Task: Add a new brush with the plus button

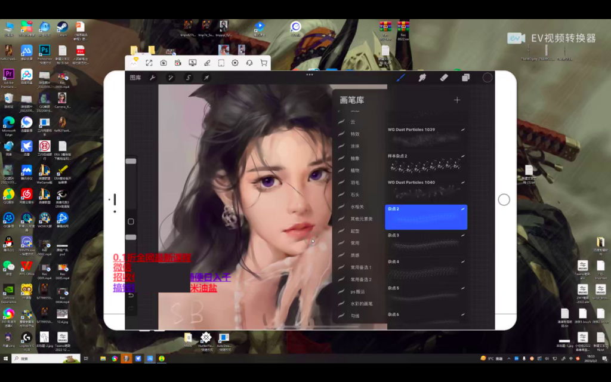Action: (457, 100)
